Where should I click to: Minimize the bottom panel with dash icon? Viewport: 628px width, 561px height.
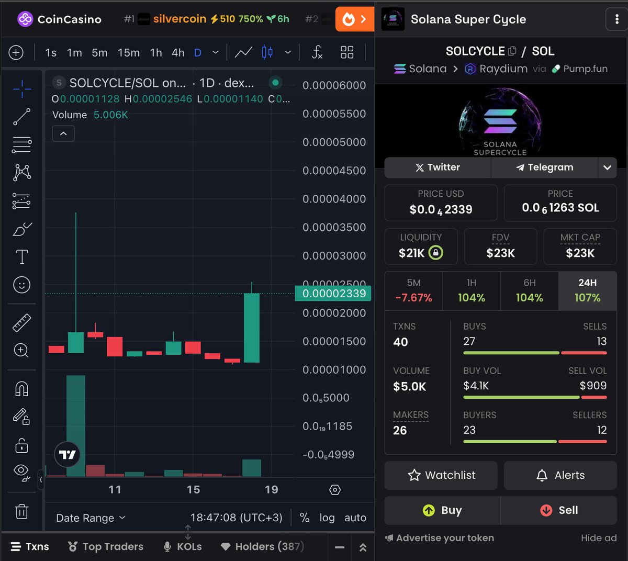point(340,547)
